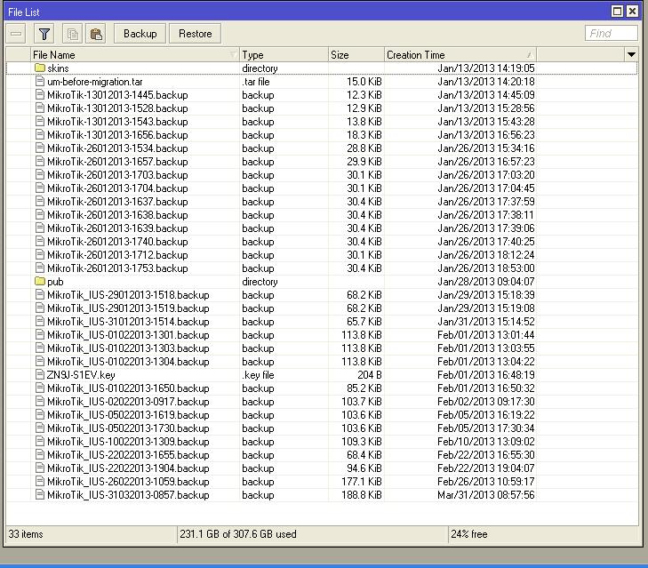Sort by Size column header
This screenshot has height=568, width=648.
(356, 54)
